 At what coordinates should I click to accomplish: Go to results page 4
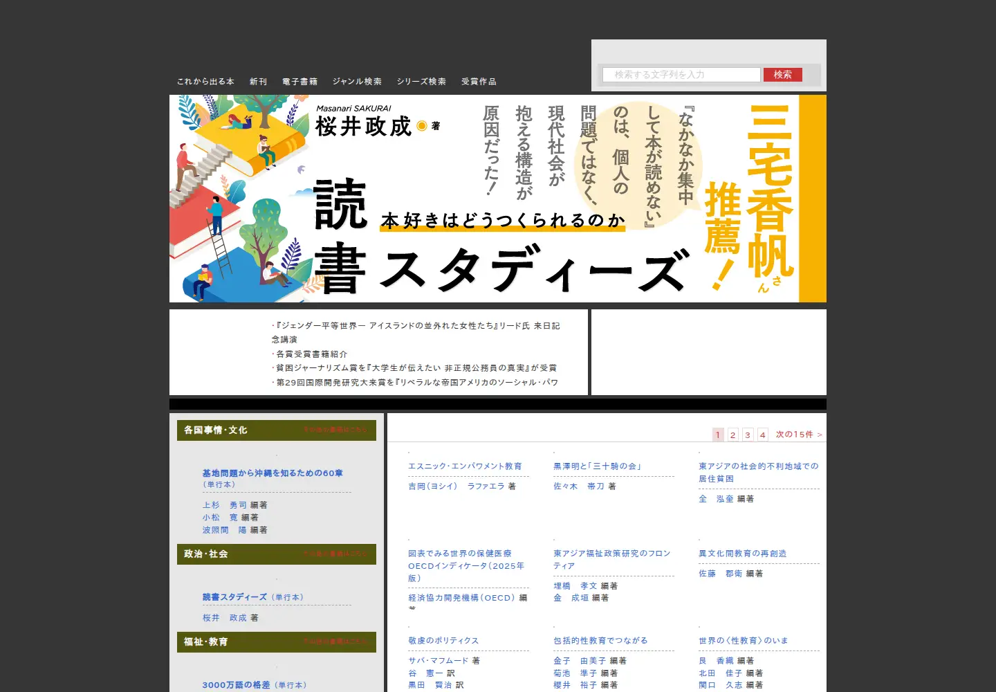763,435
